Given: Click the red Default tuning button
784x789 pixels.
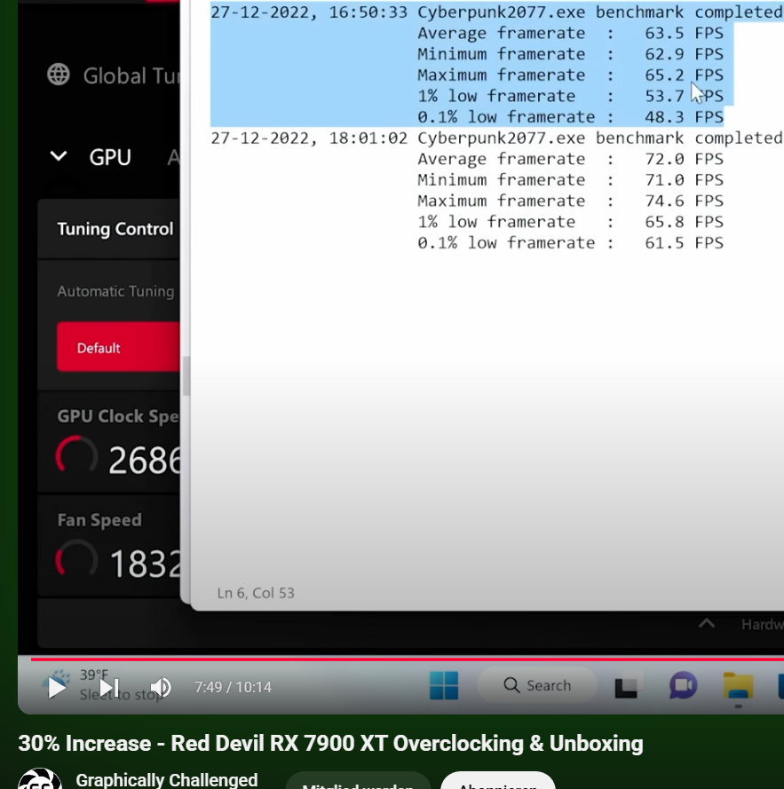Looking at the screenshot, I should 118,347.
